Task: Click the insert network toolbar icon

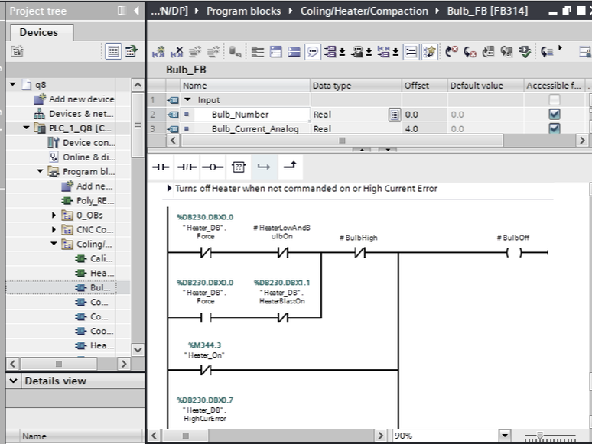Action: click(x=158, y=52)
